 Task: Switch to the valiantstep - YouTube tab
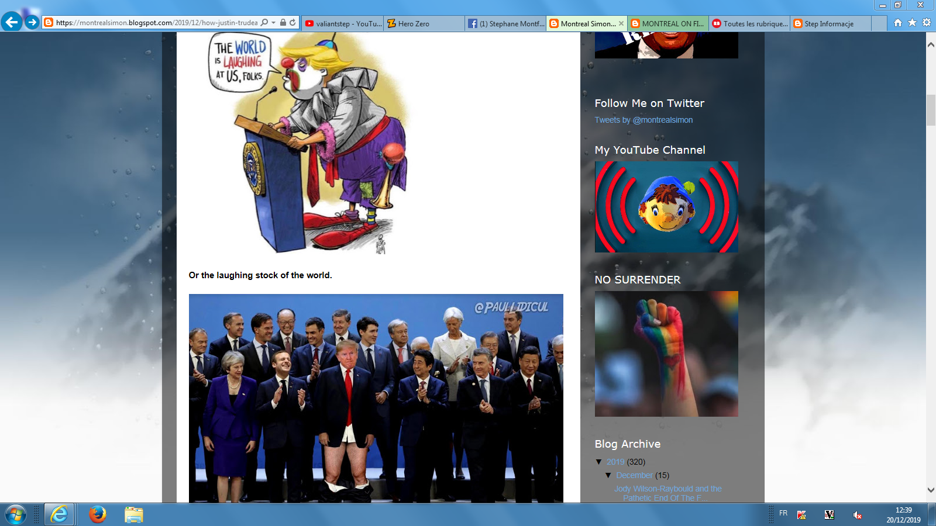click(343, 24)
